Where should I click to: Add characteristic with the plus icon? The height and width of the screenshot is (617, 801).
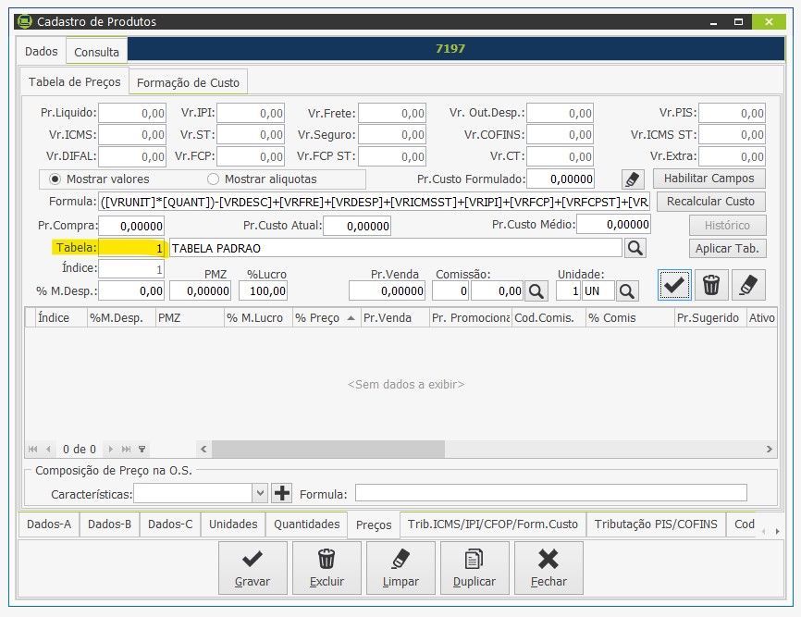click(281, 493)
